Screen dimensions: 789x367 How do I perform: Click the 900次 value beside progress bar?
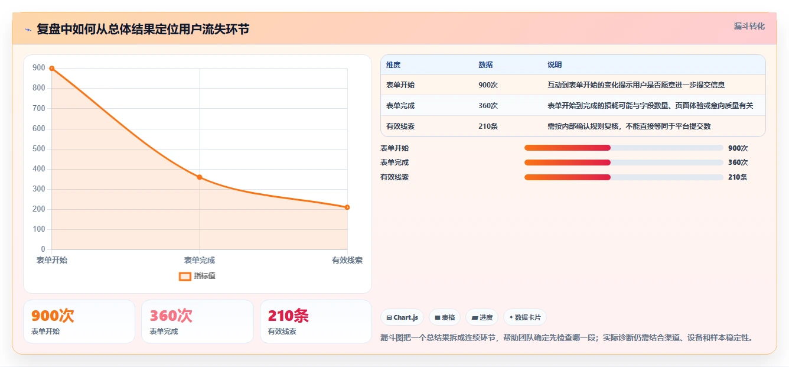click(x=738, y=148)
